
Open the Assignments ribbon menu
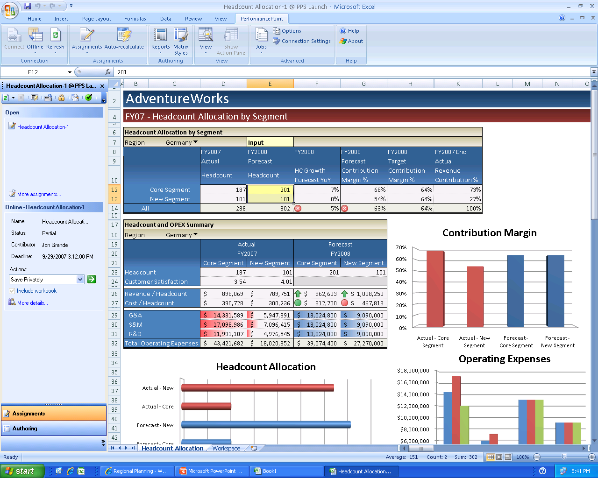(x=87, y=41)
